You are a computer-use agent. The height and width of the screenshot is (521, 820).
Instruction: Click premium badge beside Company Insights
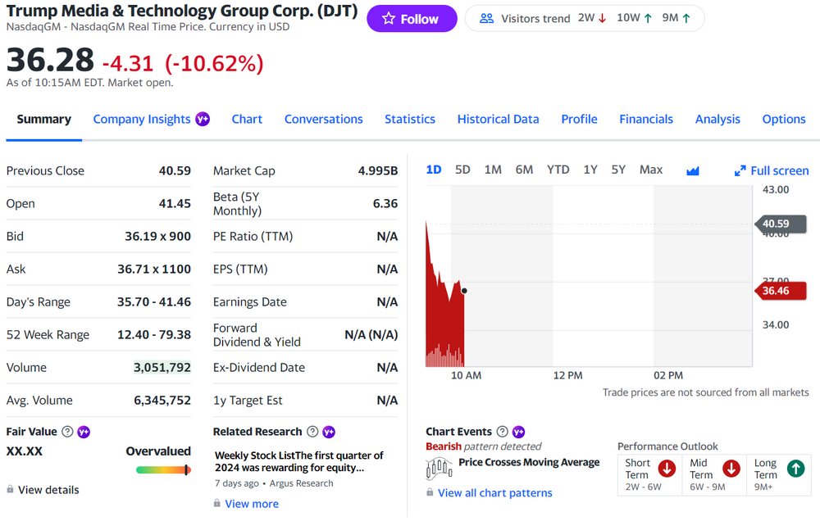click(203, 119)
